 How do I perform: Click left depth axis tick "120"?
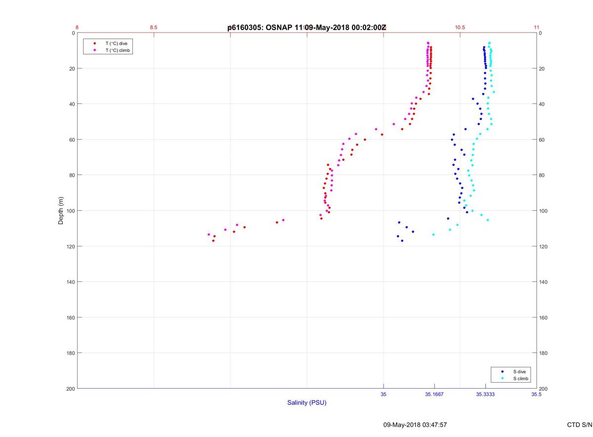pos(70,246)
